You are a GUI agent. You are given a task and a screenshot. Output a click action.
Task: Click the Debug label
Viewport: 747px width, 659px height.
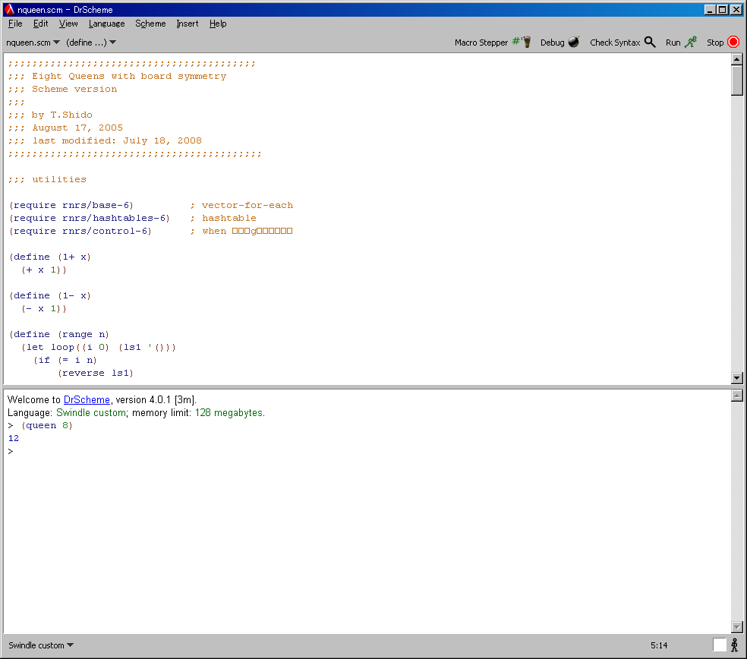[x=552, y=43]
